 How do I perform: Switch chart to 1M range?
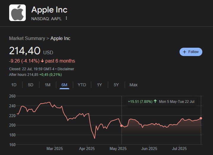pyautogui.click(x=47, y=85)
